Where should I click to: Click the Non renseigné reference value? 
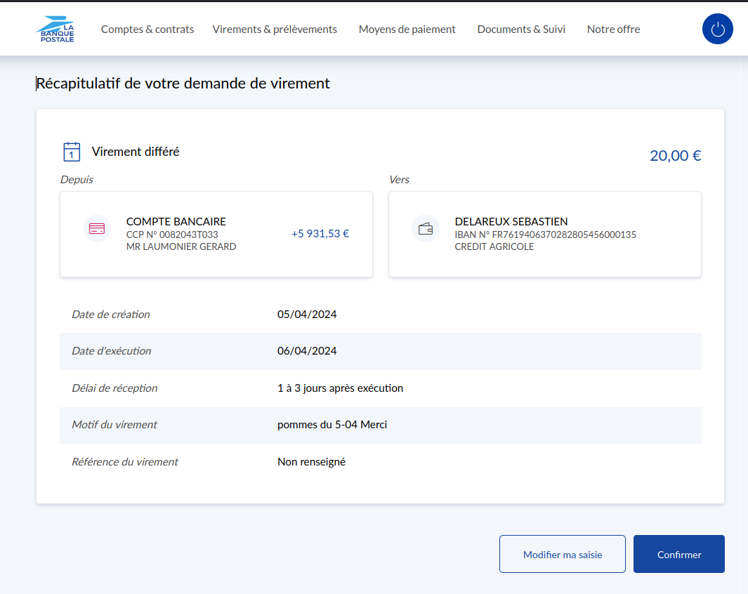(x=311, y=462)
